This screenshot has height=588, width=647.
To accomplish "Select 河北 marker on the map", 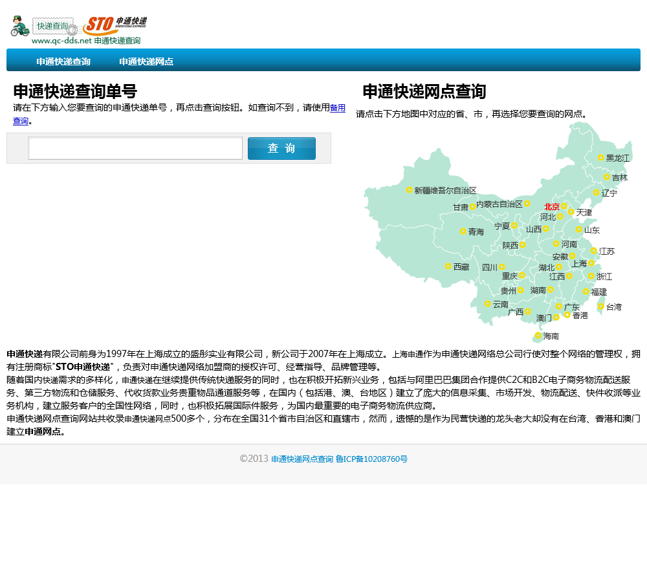I will click(560, 216).
